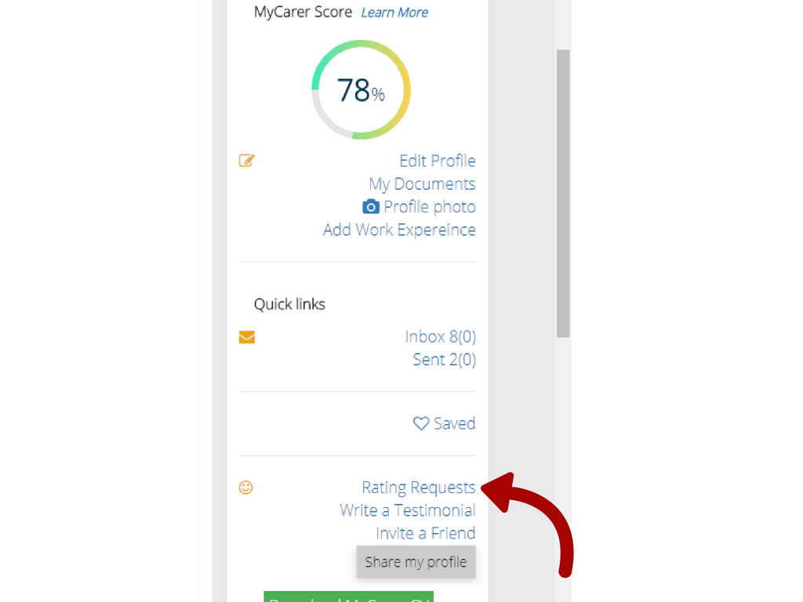Click the vertical scrollbar thumb
803x602 pixels.
coord(563,194)
